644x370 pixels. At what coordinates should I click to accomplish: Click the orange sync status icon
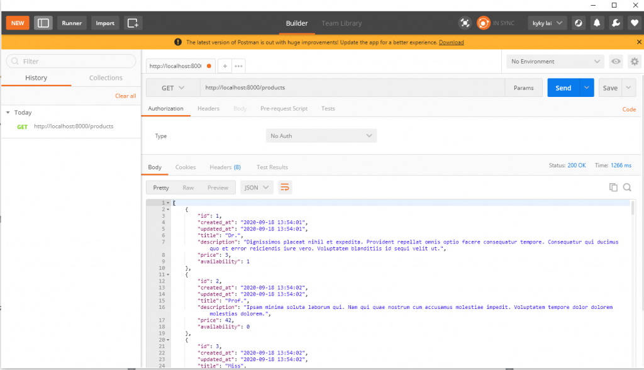click(484, 23)
